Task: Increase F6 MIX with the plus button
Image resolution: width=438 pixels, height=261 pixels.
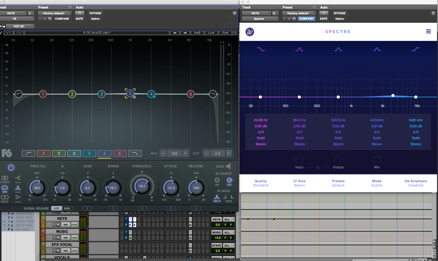Action: 185,153
